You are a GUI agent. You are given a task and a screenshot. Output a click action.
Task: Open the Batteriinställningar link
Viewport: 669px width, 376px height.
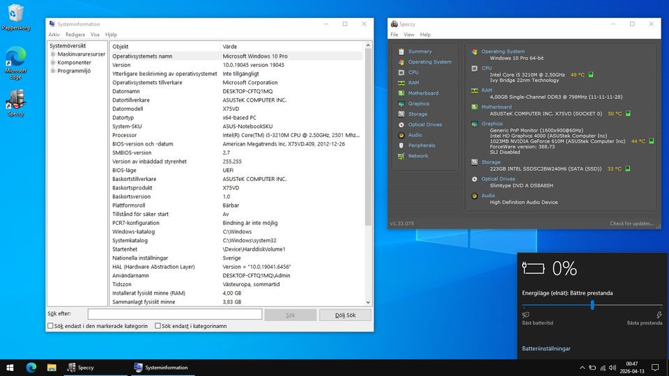[546, 348]
